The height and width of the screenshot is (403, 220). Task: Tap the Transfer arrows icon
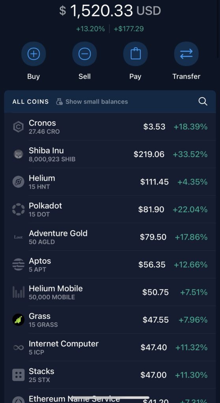(186, 54)
